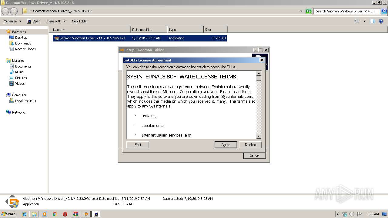Click the file's Application type cell
The width and height of the screenshot is (388, 218).
(176, 38)
